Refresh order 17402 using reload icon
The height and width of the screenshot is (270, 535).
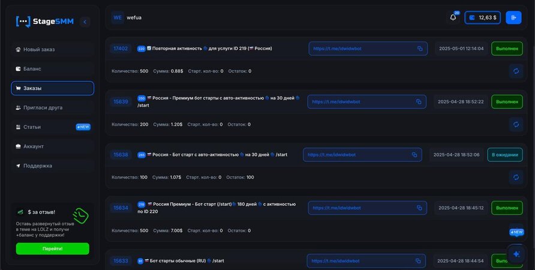[515, 71]
